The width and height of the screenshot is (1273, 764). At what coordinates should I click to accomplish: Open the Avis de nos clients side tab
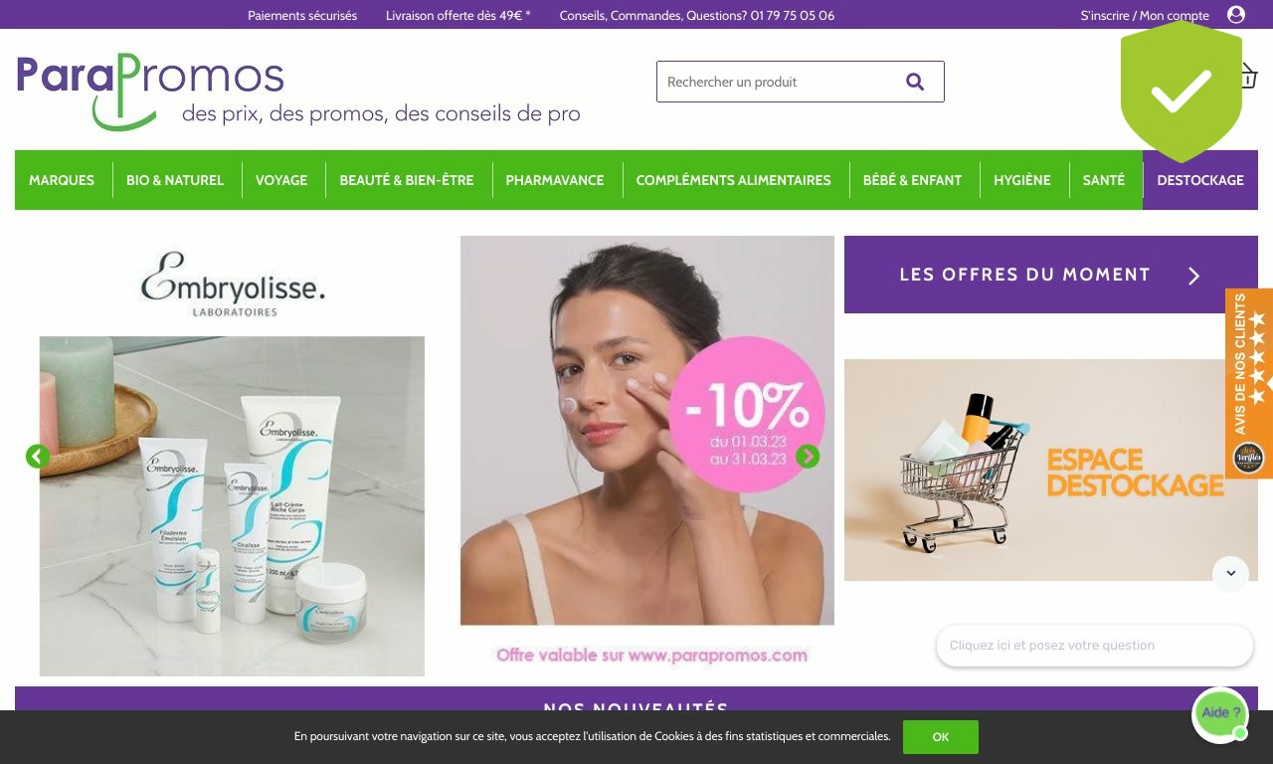click(x=1249, y=383)
